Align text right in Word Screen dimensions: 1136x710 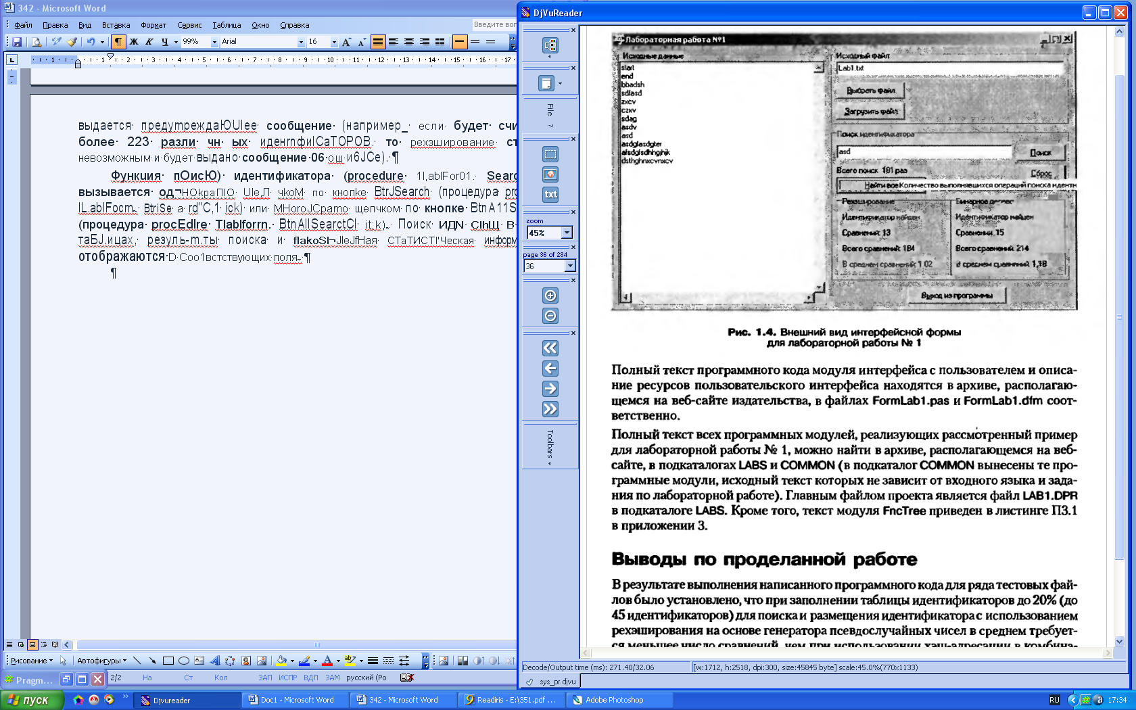pos(425,42)
